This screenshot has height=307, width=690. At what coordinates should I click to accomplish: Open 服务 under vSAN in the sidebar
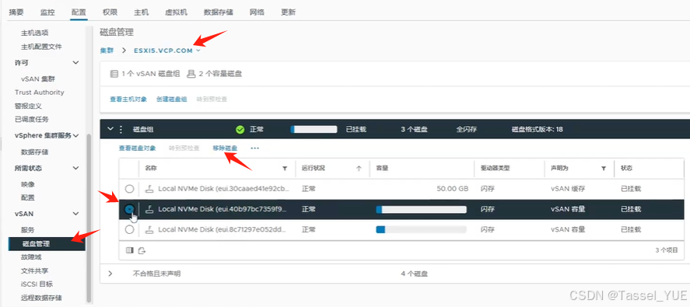click(x=28, y=230)
